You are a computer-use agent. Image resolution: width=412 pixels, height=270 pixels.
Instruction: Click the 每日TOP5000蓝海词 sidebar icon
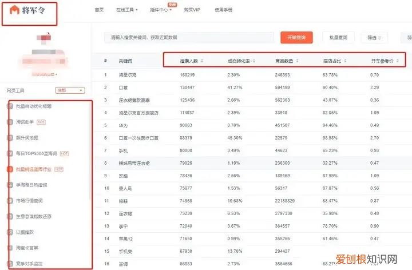[10, 154]
